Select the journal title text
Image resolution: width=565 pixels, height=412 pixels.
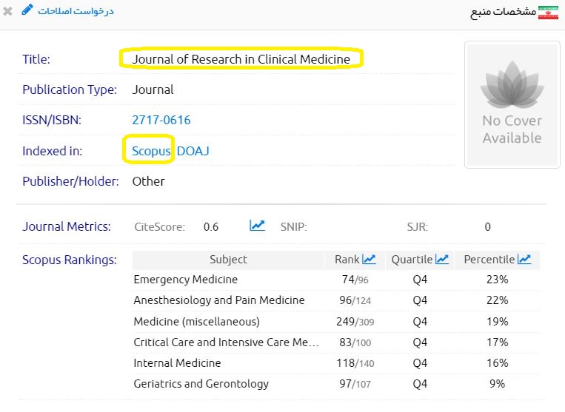[x=241, y=59]
